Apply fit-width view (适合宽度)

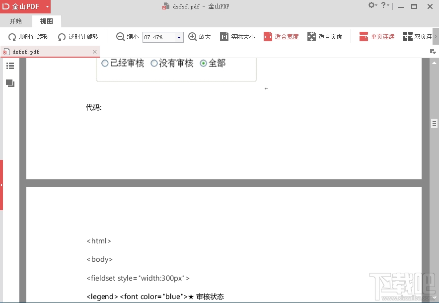pyautogui.click(x=282, y=36)
